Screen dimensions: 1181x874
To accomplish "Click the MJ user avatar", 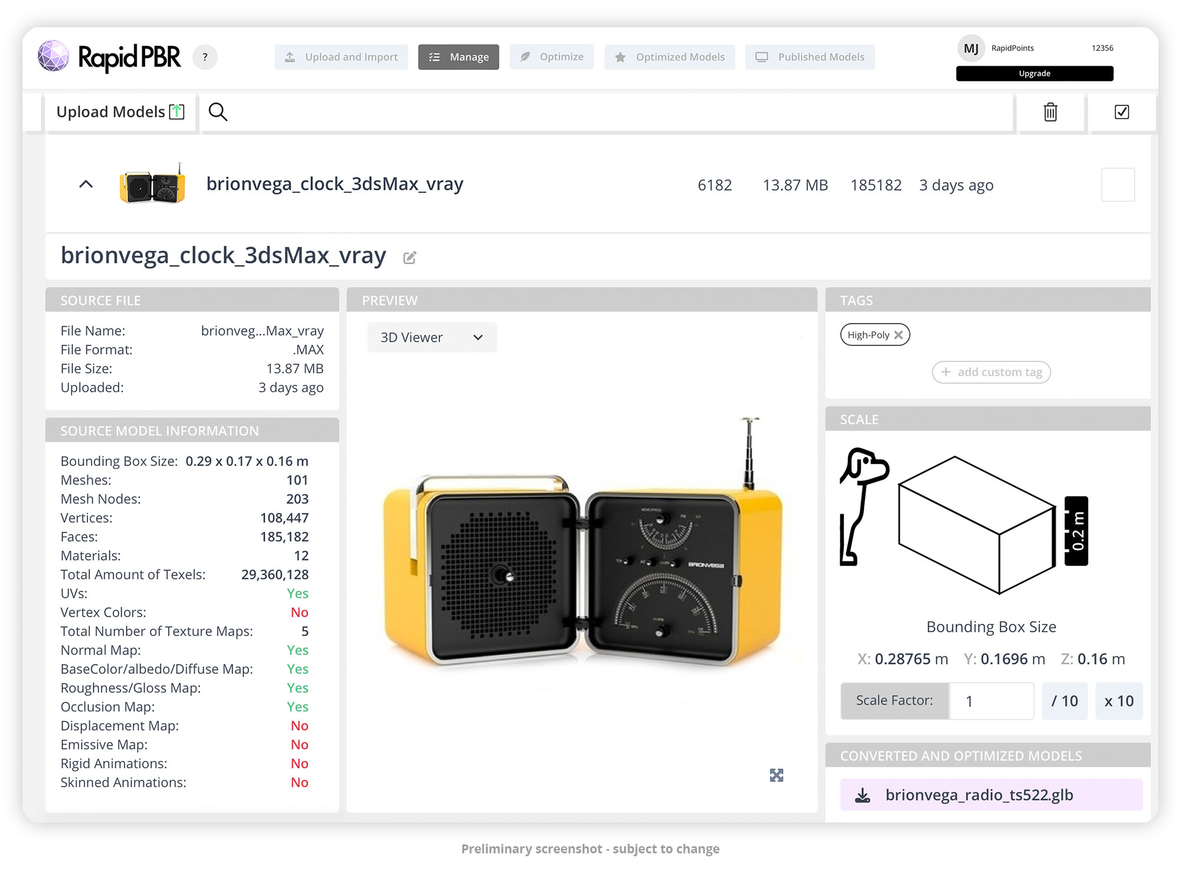I will click(x=971, y=48).
